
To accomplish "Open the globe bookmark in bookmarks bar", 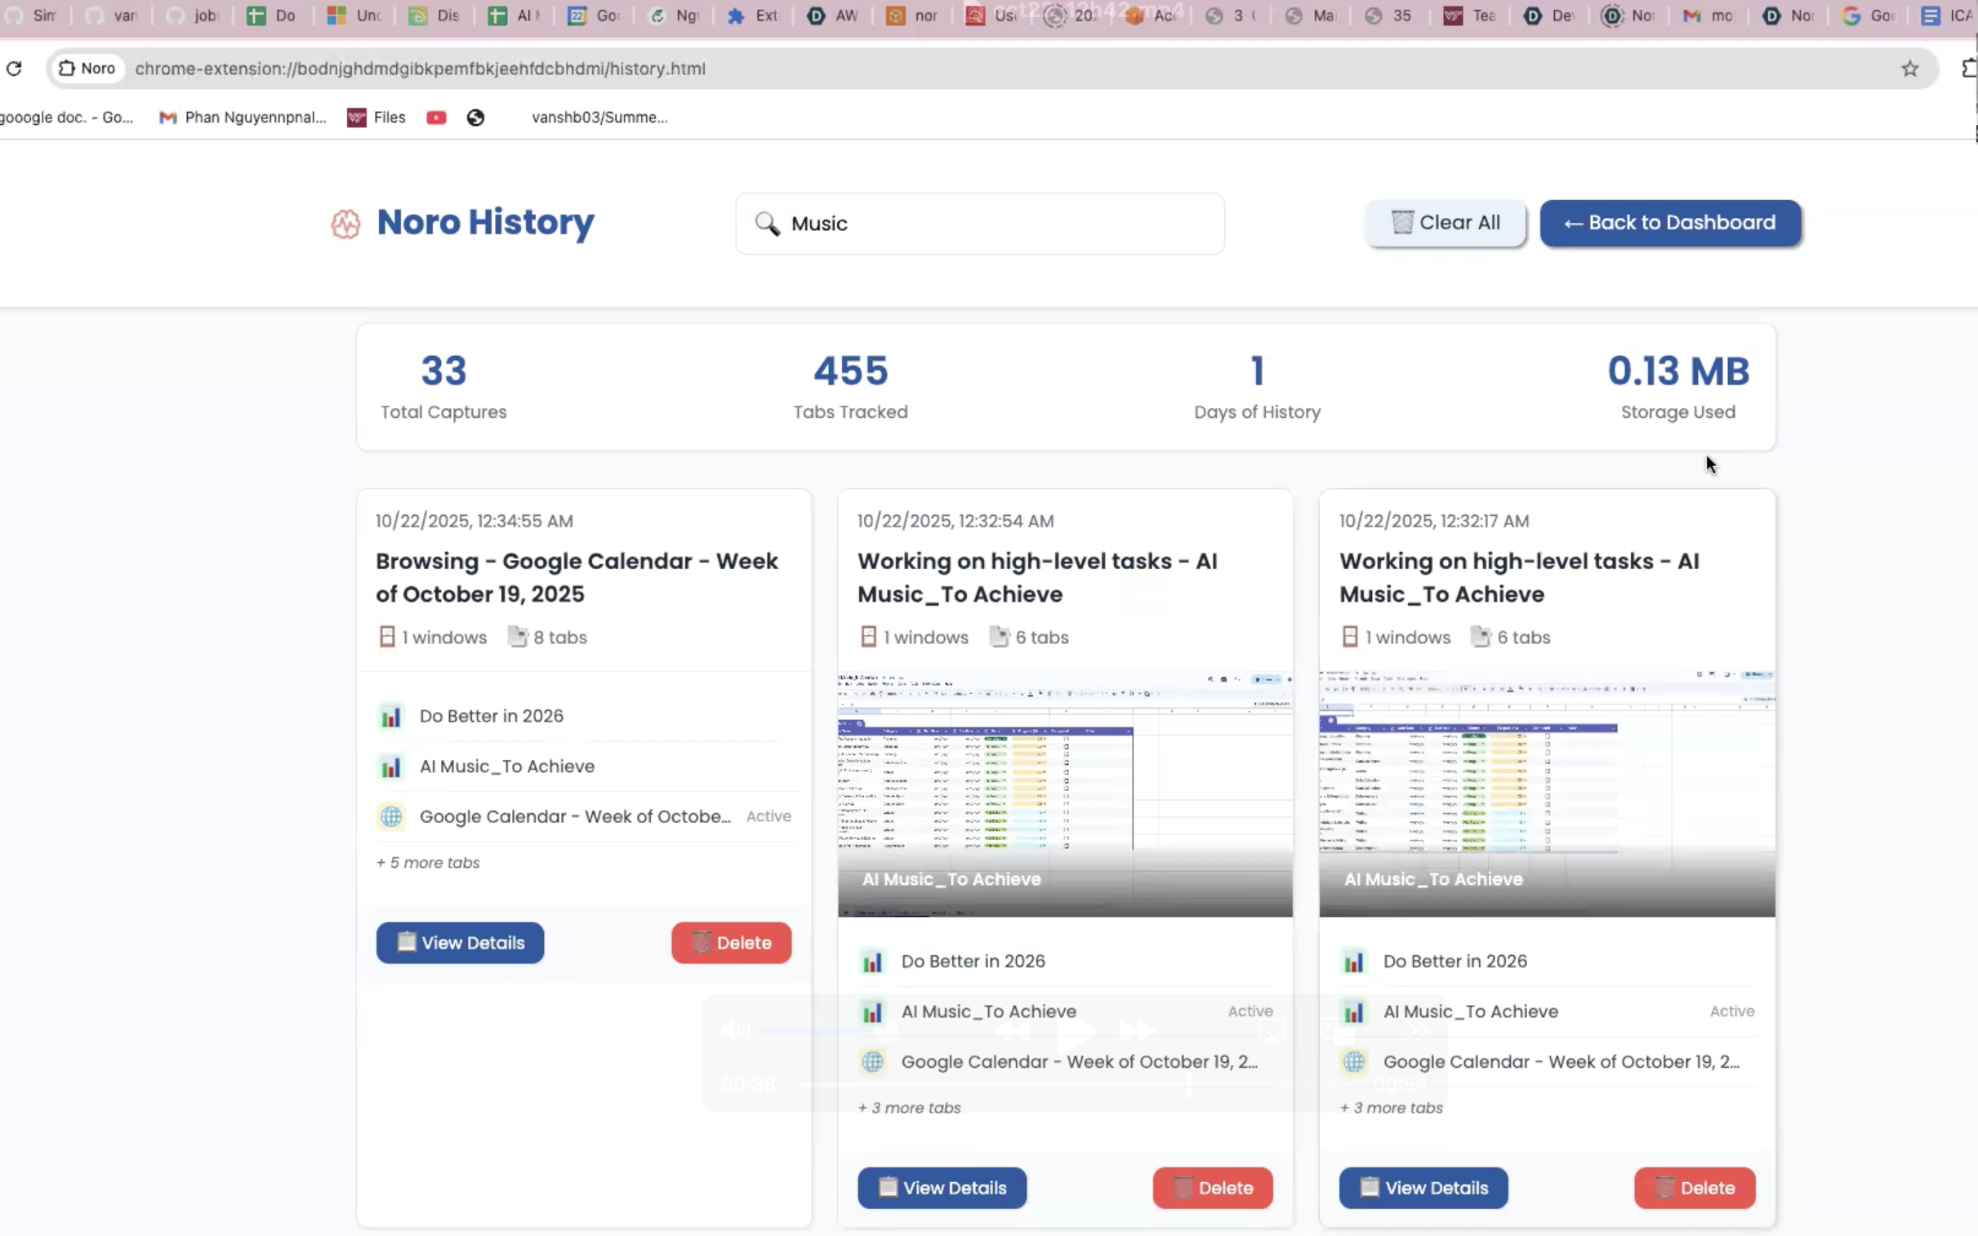I will pyautogui.click(x=475, y=118).
